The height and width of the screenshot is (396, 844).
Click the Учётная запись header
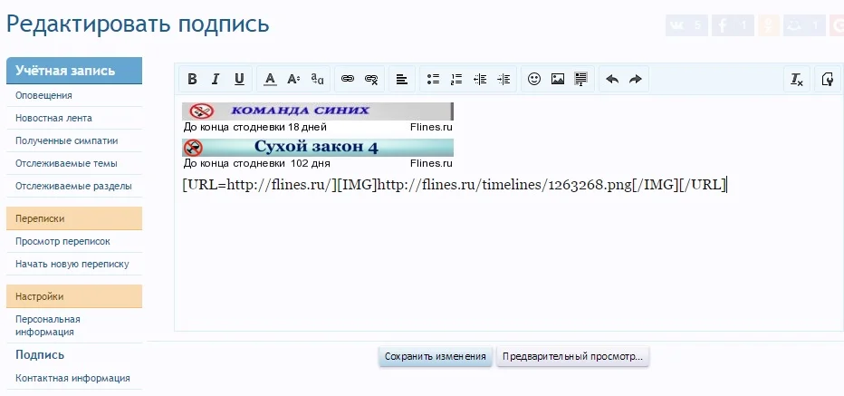(74, 71)
